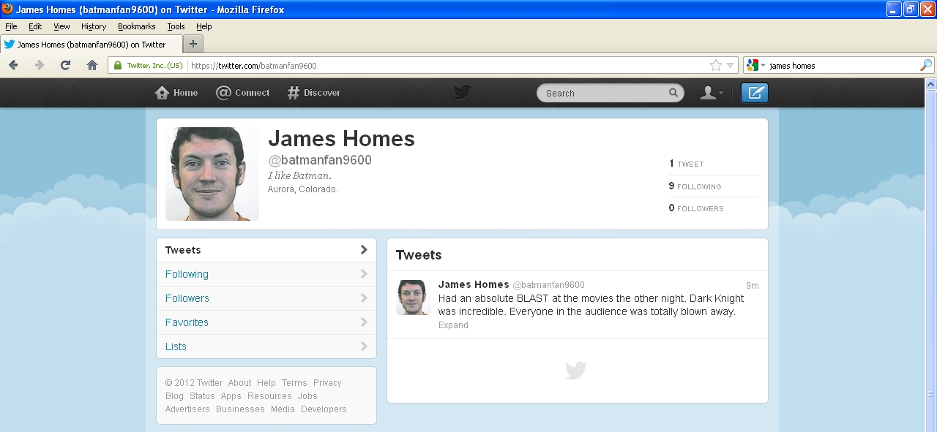
Task: Open Lists in the sidebar
Action: (266, 346)
